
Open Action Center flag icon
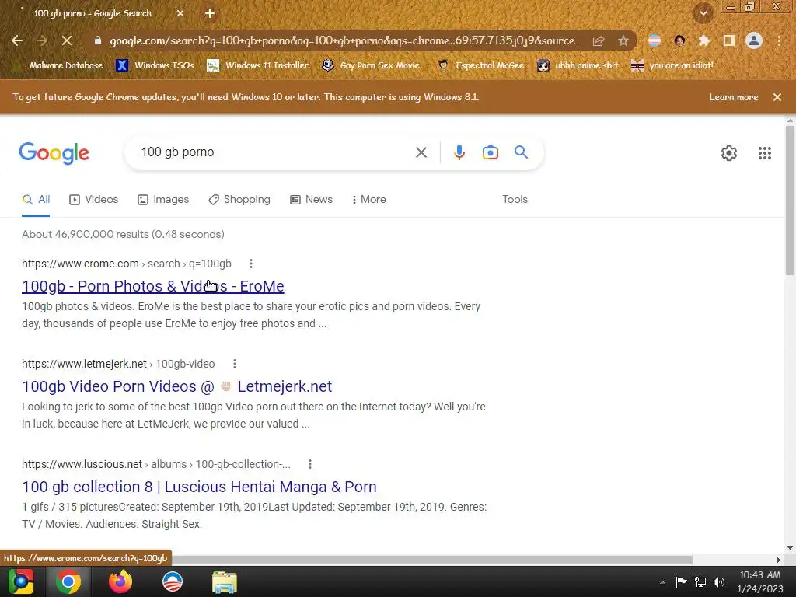click(681, 581)
